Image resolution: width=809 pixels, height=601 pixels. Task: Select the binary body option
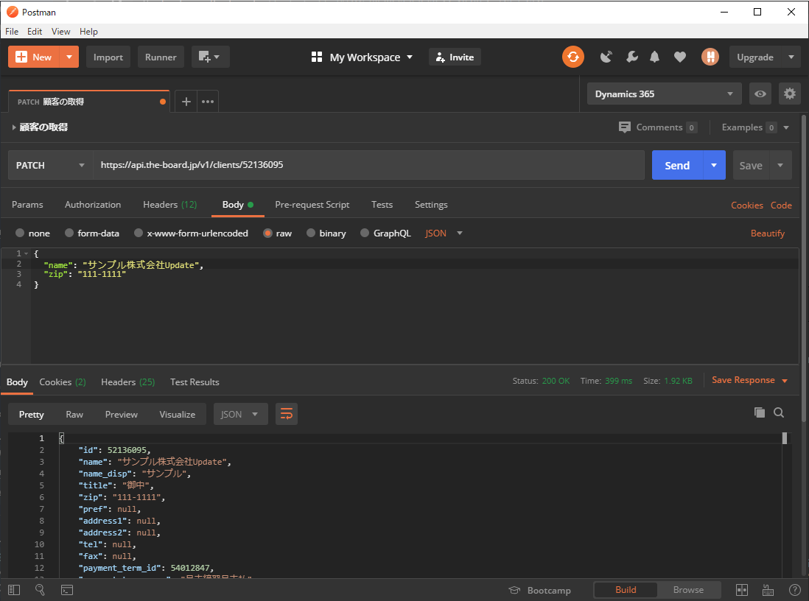312,233
